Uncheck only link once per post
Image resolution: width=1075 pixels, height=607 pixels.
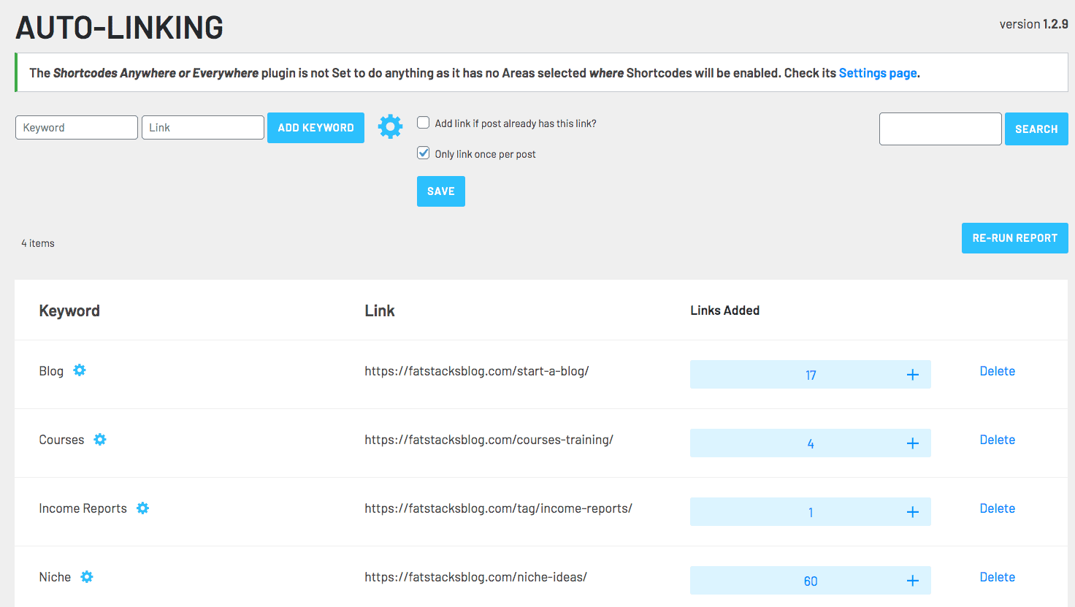point(423,153)
